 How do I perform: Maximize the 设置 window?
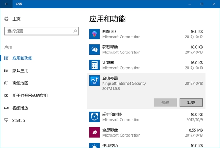point(202,4)
